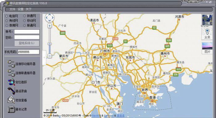Click the 连接联通服务器 plug icon

[x=11, y=73]
